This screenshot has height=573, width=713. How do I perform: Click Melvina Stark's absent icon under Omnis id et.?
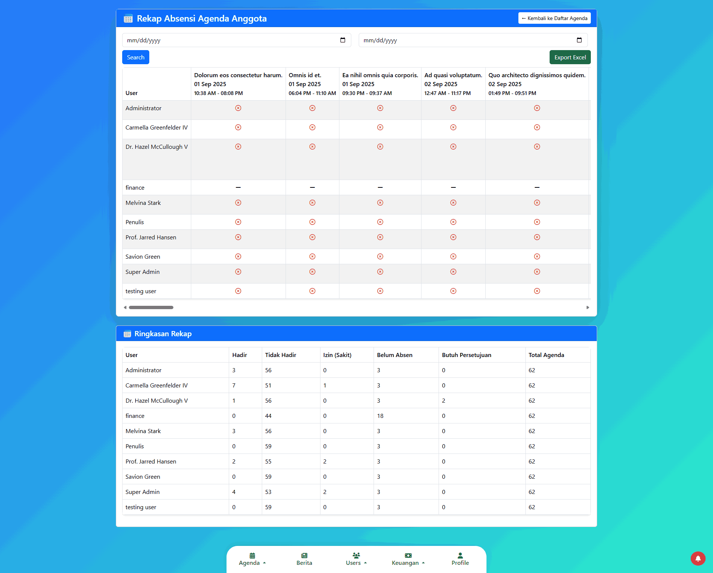coord(312,203)
